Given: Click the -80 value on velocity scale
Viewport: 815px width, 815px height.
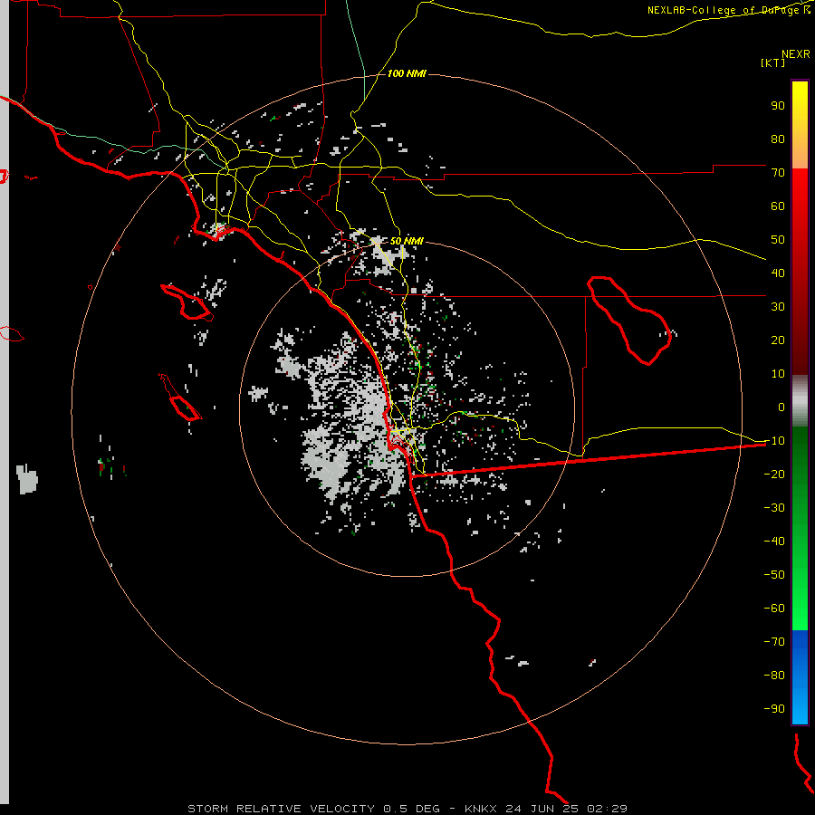Looking at the screenshot, I should tap(774, 676).
